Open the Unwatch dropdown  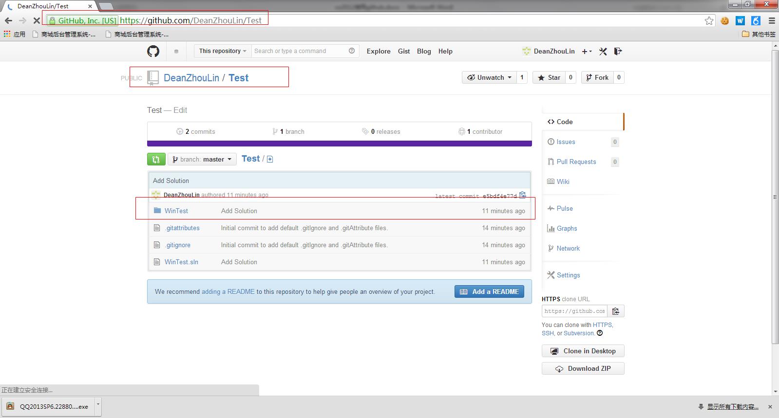point(489,77)
